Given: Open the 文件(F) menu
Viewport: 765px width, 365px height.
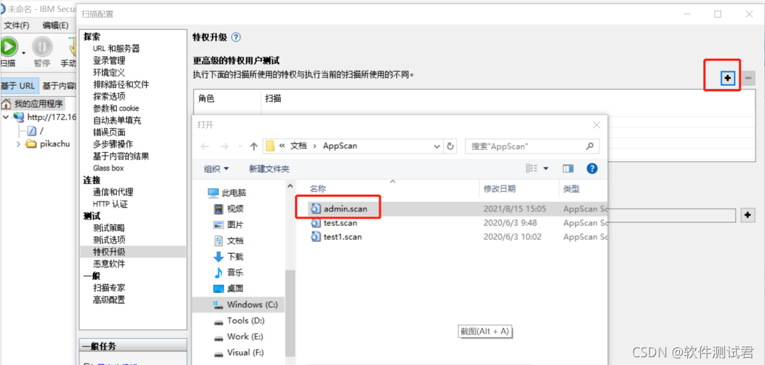Looking at the screenshot, I should [x=16, y=25].
